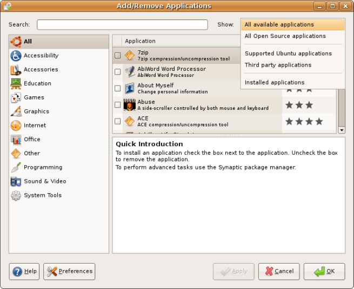The width and height of the screenshot is (354, 289).
Task: Click the Internet globe icon
Action: (16, 126)
